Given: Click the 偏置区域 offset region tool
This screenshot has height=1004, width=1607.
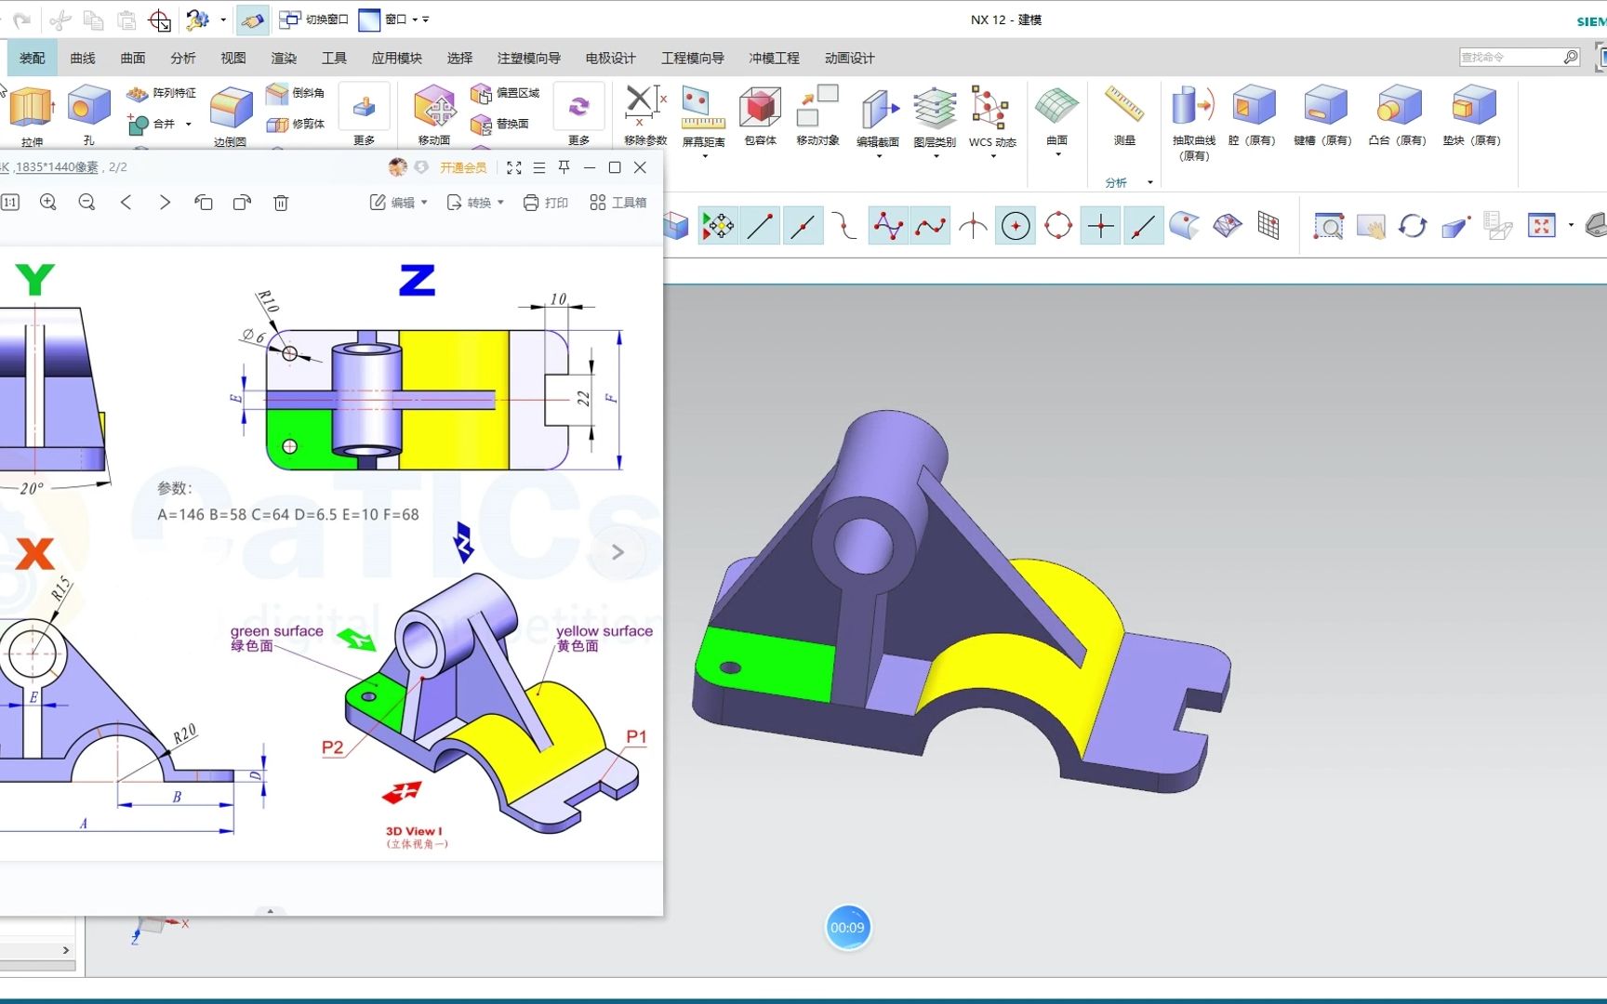Looking at the screenshot, I should coord(505,93).
